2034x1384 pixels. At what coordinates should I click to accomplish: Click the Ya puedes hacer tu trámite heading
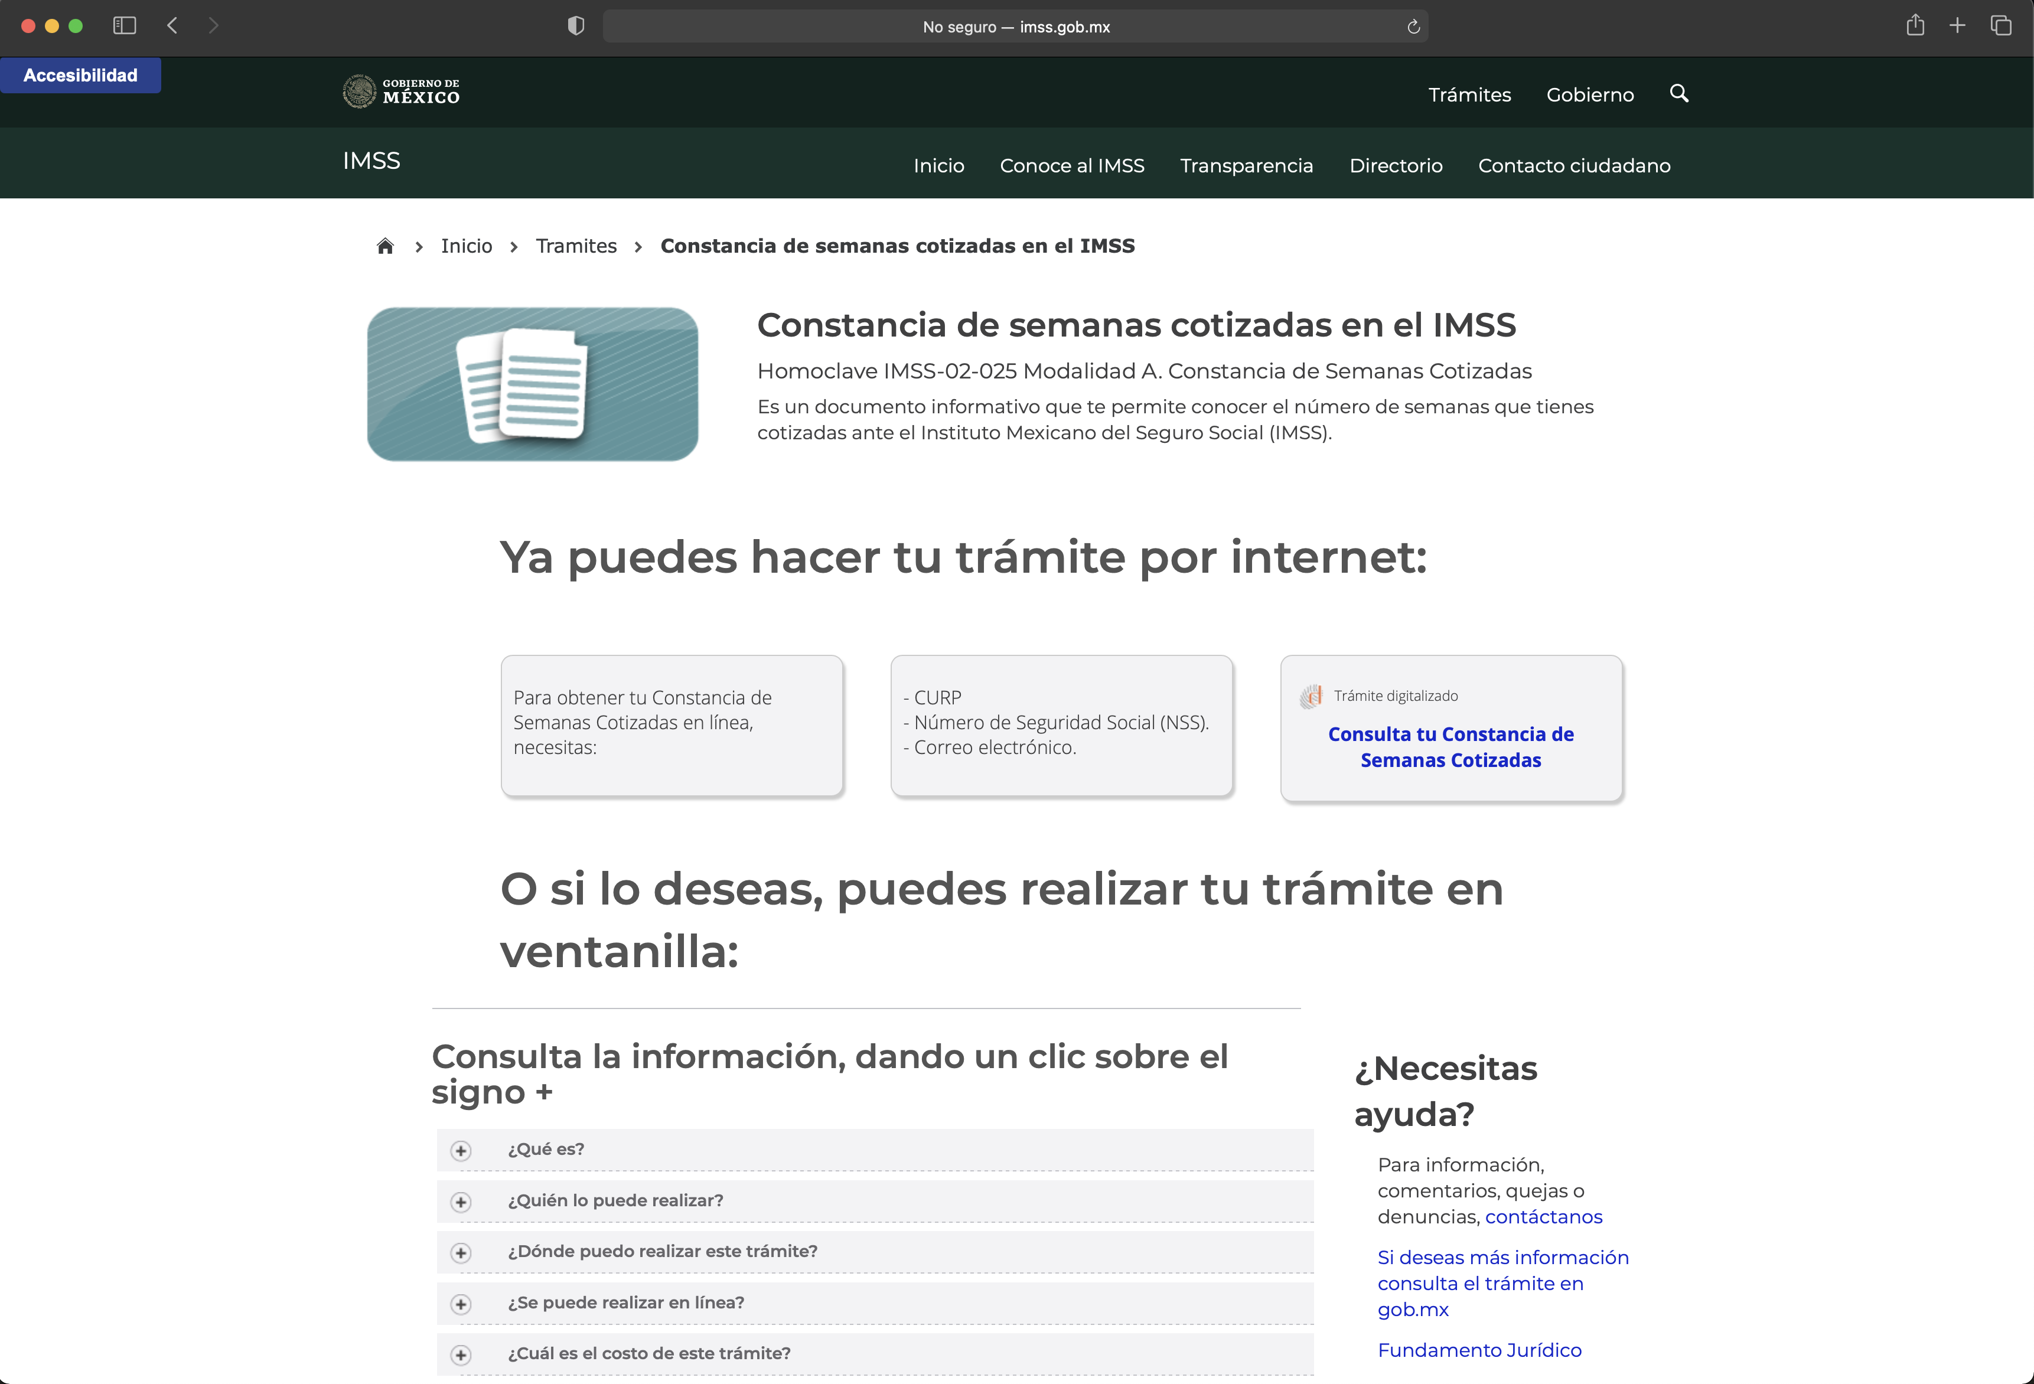pos(963,557)
